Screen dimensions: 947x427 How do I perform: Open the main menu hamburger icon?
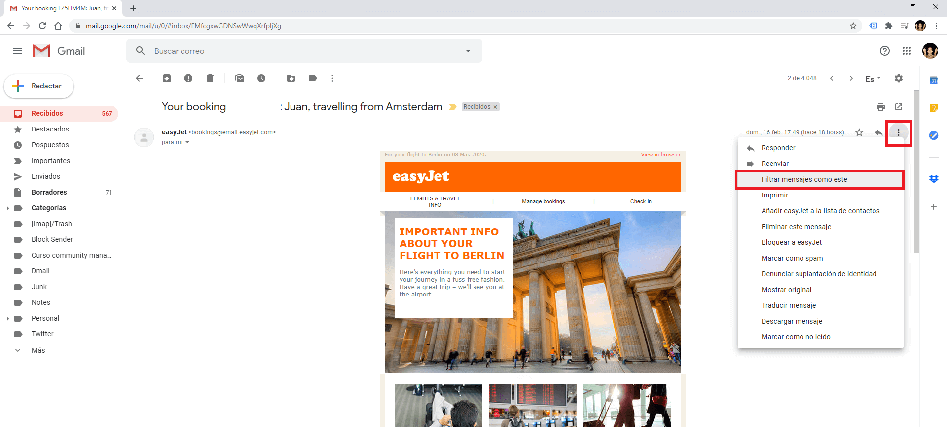click(x=18, y=51)
